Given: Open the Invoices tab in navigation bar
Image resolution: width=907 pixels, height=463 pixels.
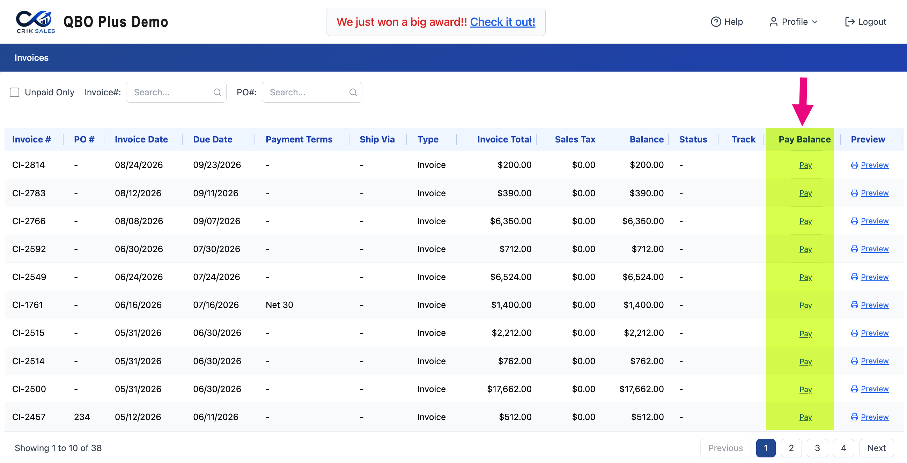Looking at the screenshot, I should click(32, 58).
